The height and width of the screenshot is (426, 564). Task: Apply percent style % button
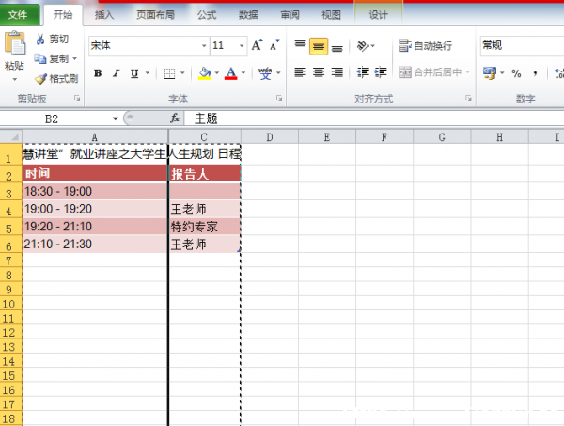coord(516,73)
